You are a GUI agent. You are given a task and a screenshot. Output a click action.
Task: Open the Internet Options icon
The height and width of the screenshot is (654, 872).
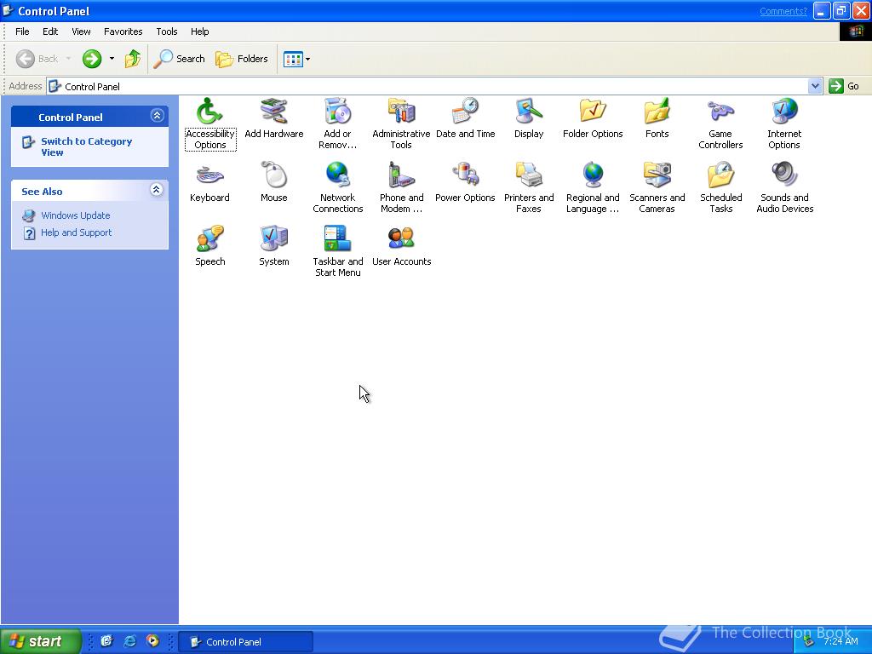[784, 112]
